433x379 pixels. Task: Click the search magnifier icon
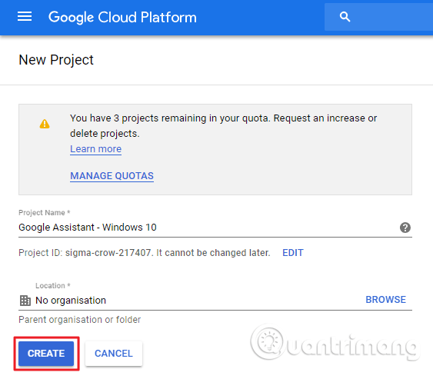click(345, 17)
